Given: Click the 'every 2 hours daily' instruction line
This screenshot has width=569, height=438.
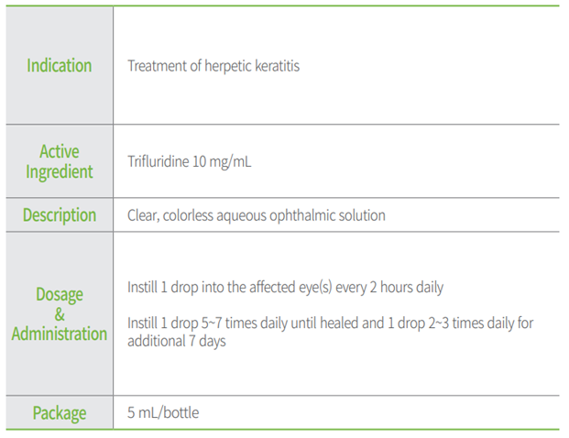Looking at the screenshot, I should [x=388, y=288].
